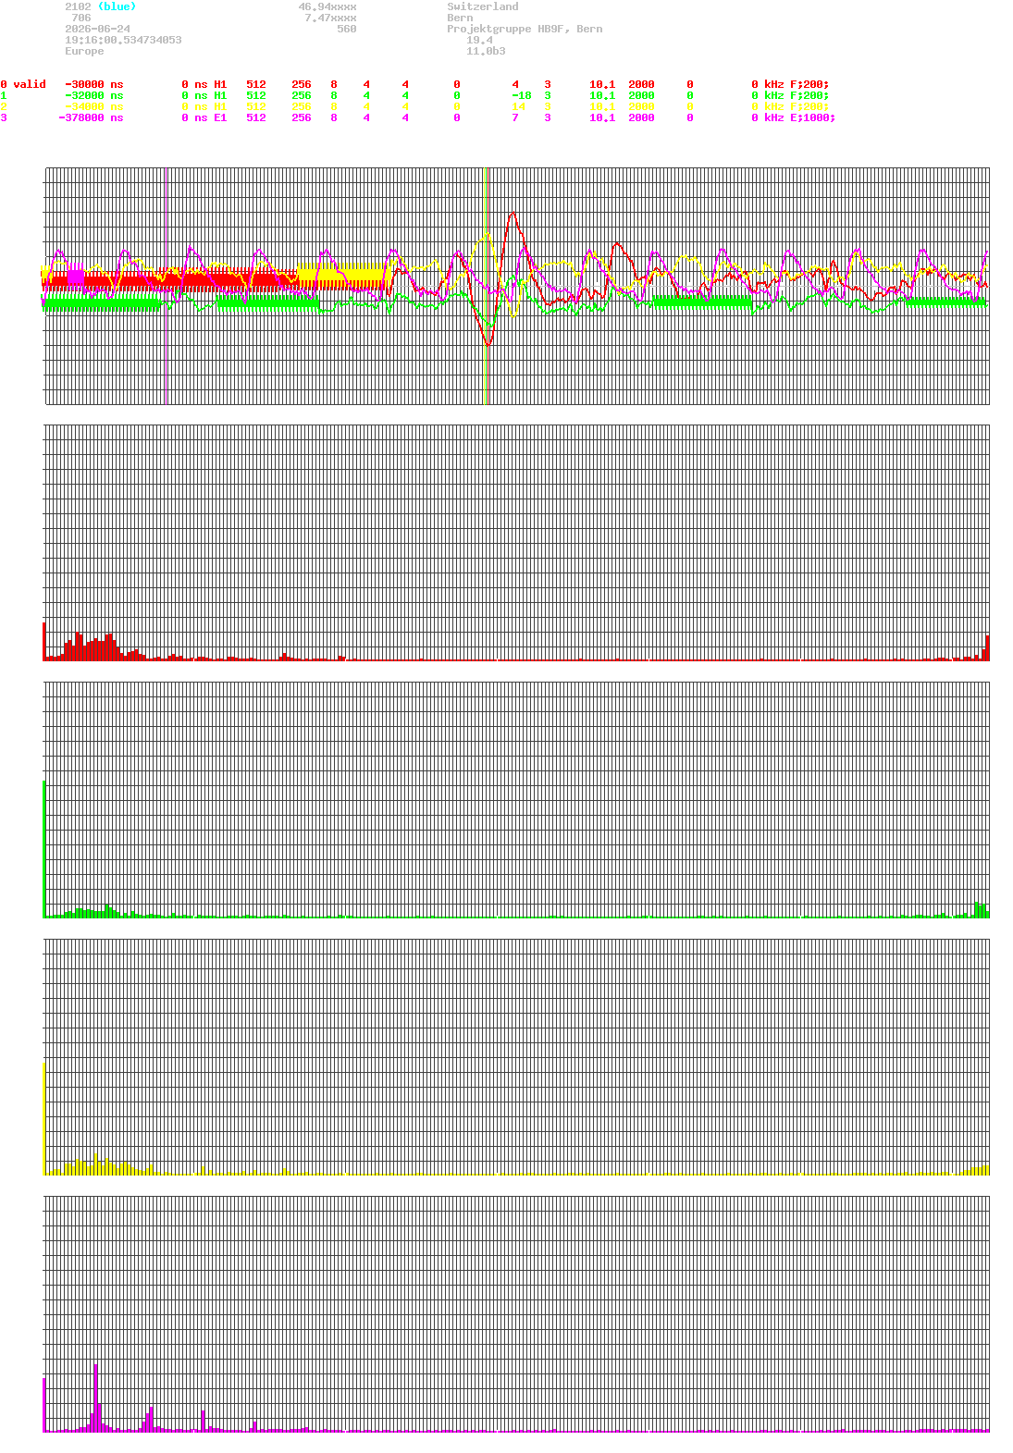This screenshot has height=1453, width=1013.
Task: Click the "0 valid" red channel label
Action: pyautogui.click(x=23, y=84)
